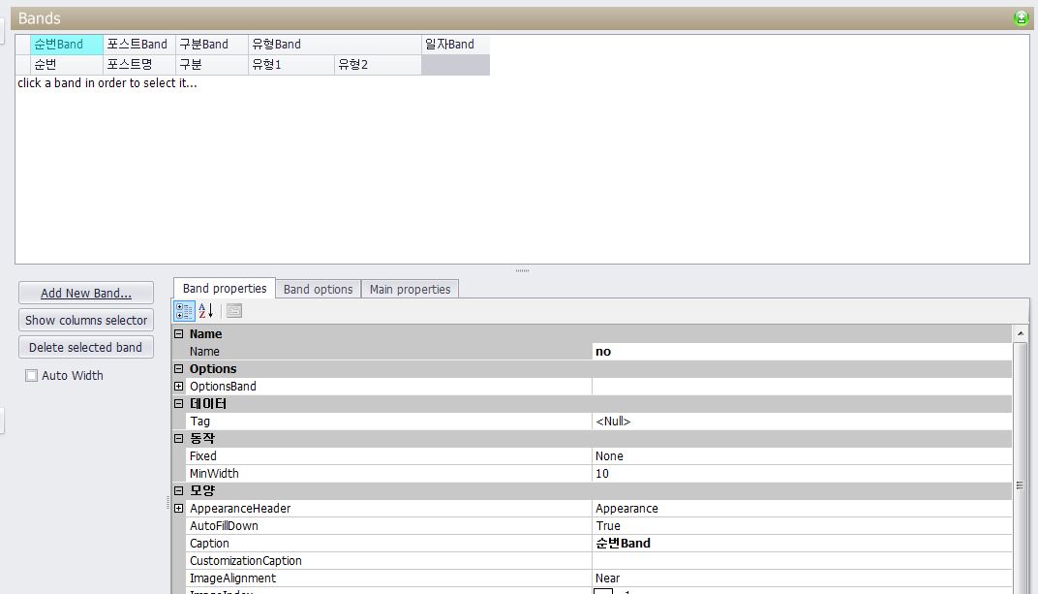Select the 유형Band band header
The width and height of the screenshot is (1038, 594).
pyautogui.click(x=335, y=45)
